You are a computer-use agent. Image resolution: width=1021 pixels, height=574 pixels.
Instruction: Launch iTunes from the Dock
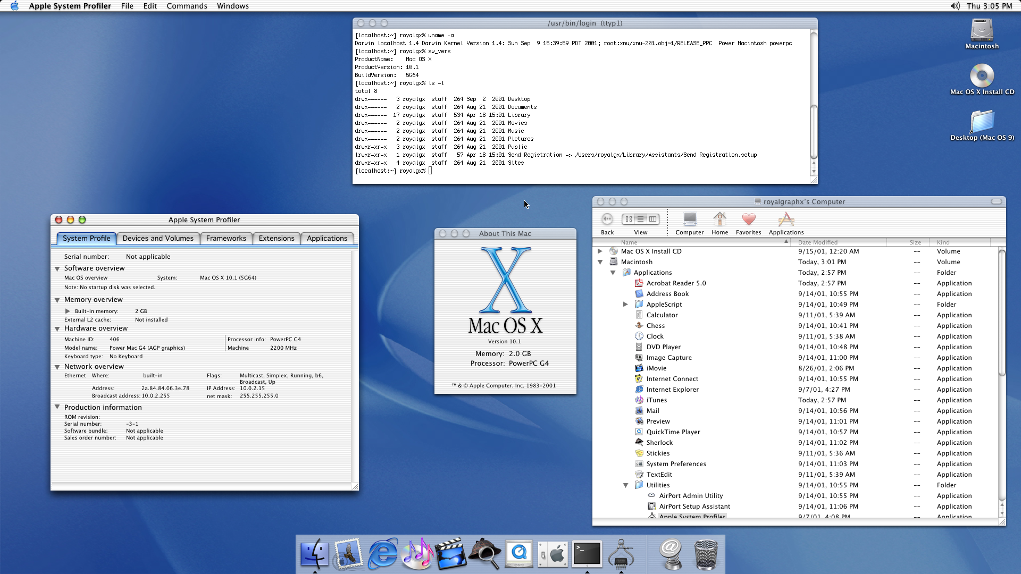point(417,554)
